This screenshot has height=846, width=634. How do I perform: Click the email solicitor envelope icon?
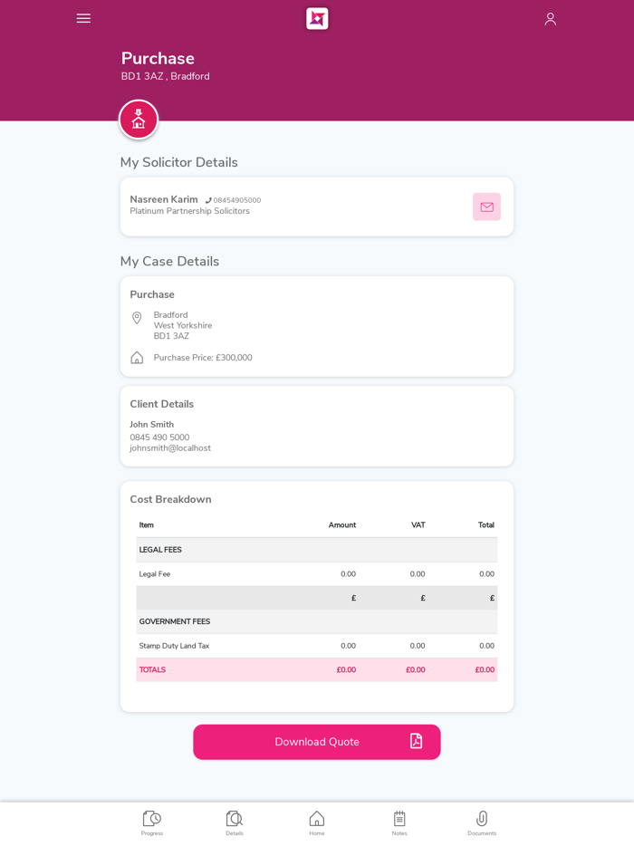(486, 207)
